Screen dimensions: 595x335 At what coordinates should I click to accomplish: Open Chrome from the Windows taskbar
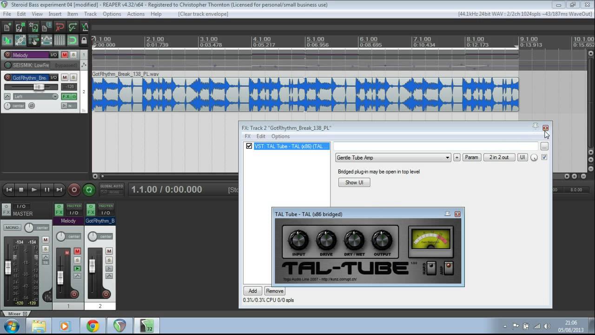coord(93,326)
